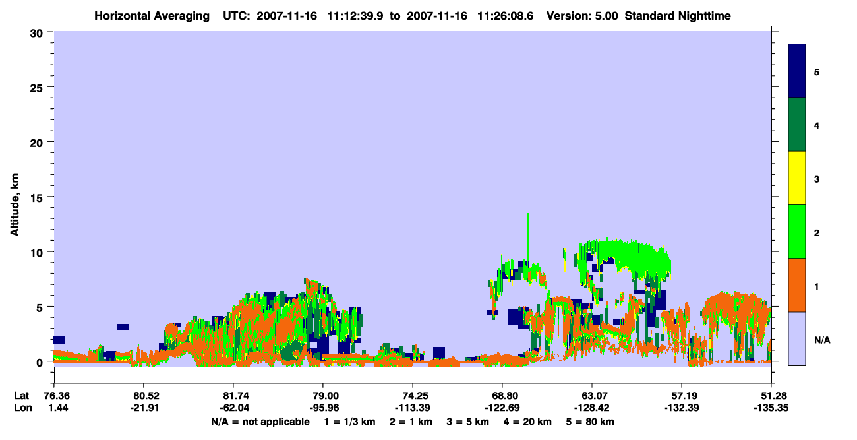Click the y-axis tick label 30
This screenshot has height=440, width=857.
(38, 32)
